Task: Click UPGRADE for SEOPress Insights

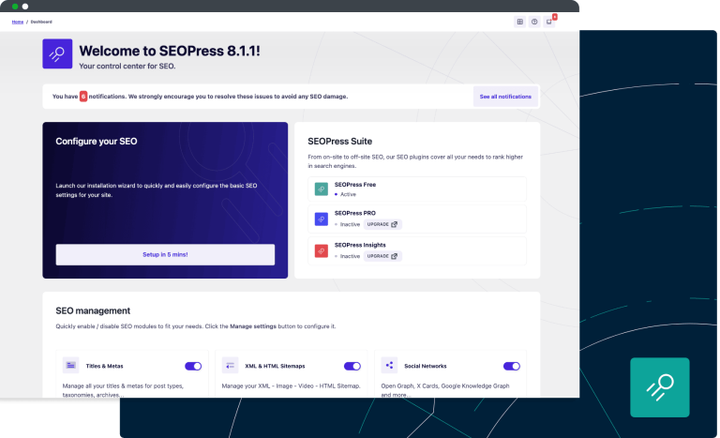Action: coord(382,255)
